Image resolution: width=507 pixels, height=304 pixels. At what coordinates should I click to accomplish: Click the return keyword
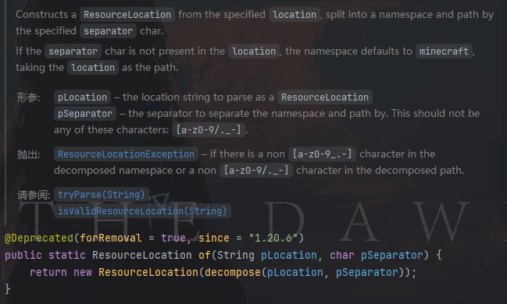click(48, 272)
